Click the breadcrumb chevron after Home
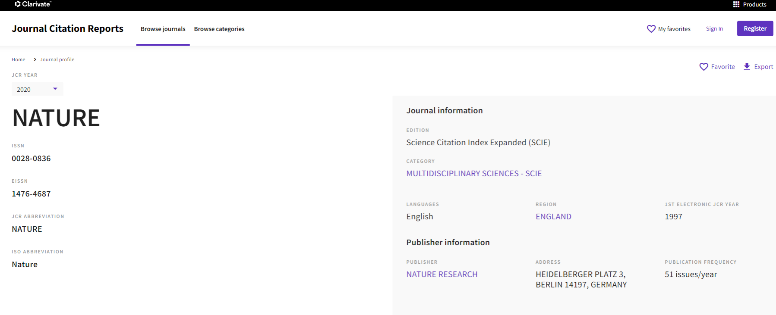Viewport: 776px width, 315px height. click(35, 59)
